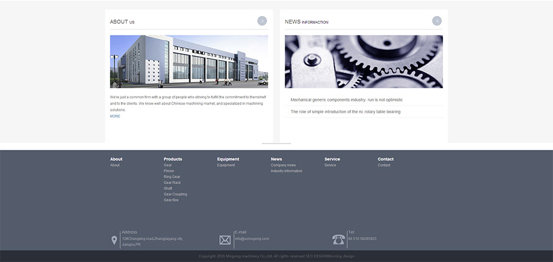Click the ABOUT US section heading

pos(122,22)
